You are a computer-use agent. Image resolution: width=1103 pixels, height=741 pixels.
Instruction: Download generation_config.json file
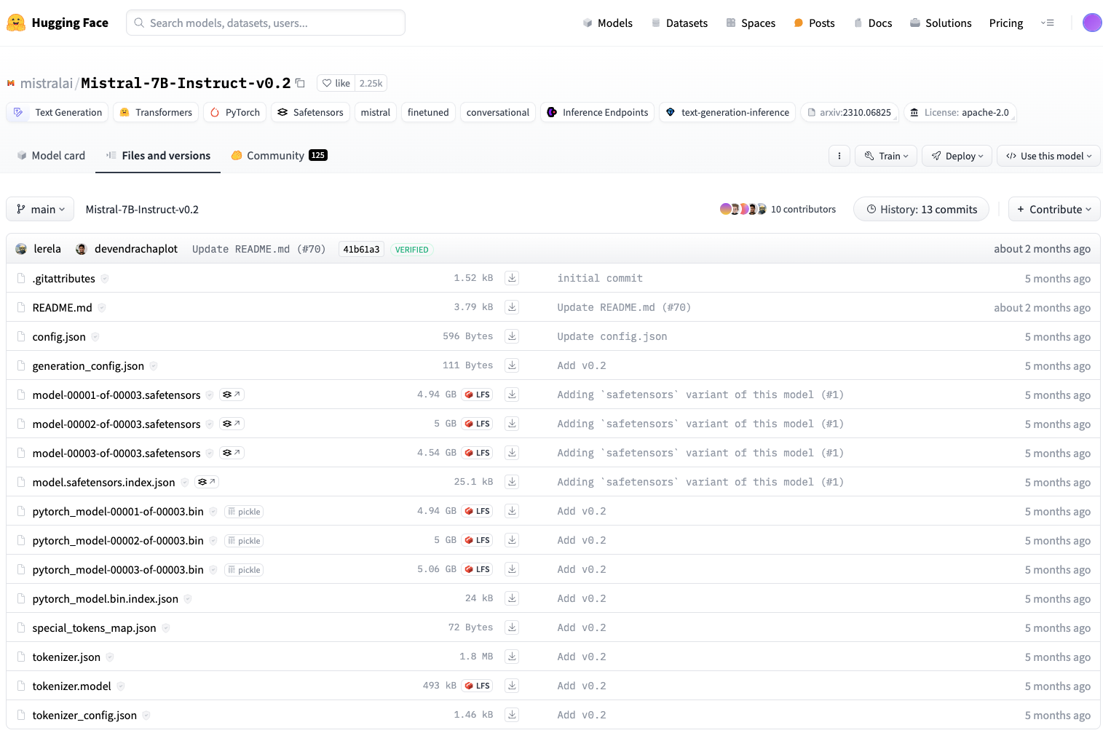pyautogui.click(x=512, y=365)
